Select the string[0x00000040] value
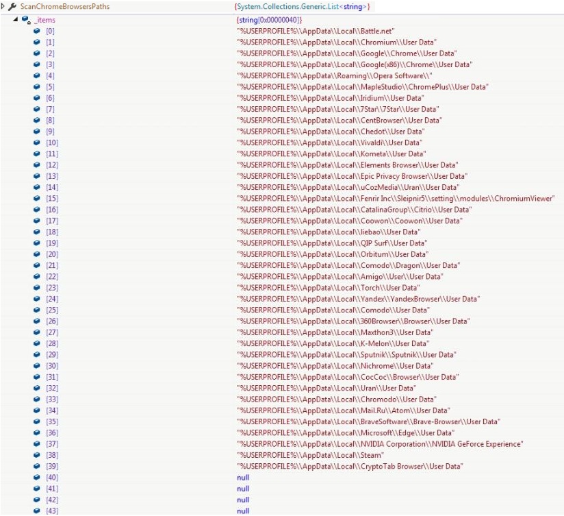Screen dimensions: 564x516 270,20
